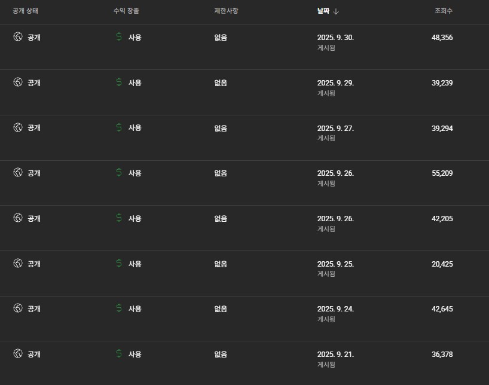Screen dimensions: 489x385
Task: Click the 제한사항 column header
Action: pos(226,11)
